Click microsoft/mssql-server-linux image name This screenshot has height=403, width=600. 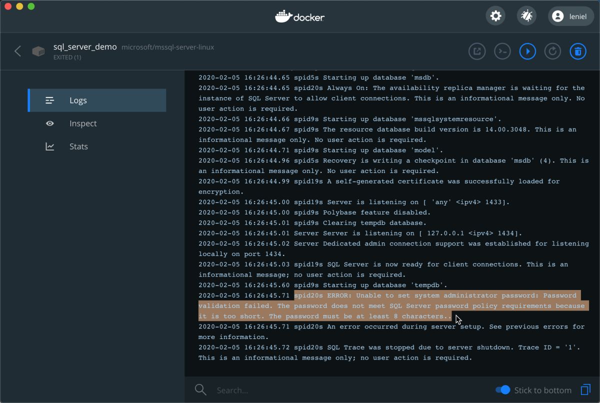click(x=168, y=47)
